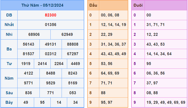The height and width of the screenshot is (108, 188).
Task: Click the Nhất row label
Action: click(x=9, y=25)
